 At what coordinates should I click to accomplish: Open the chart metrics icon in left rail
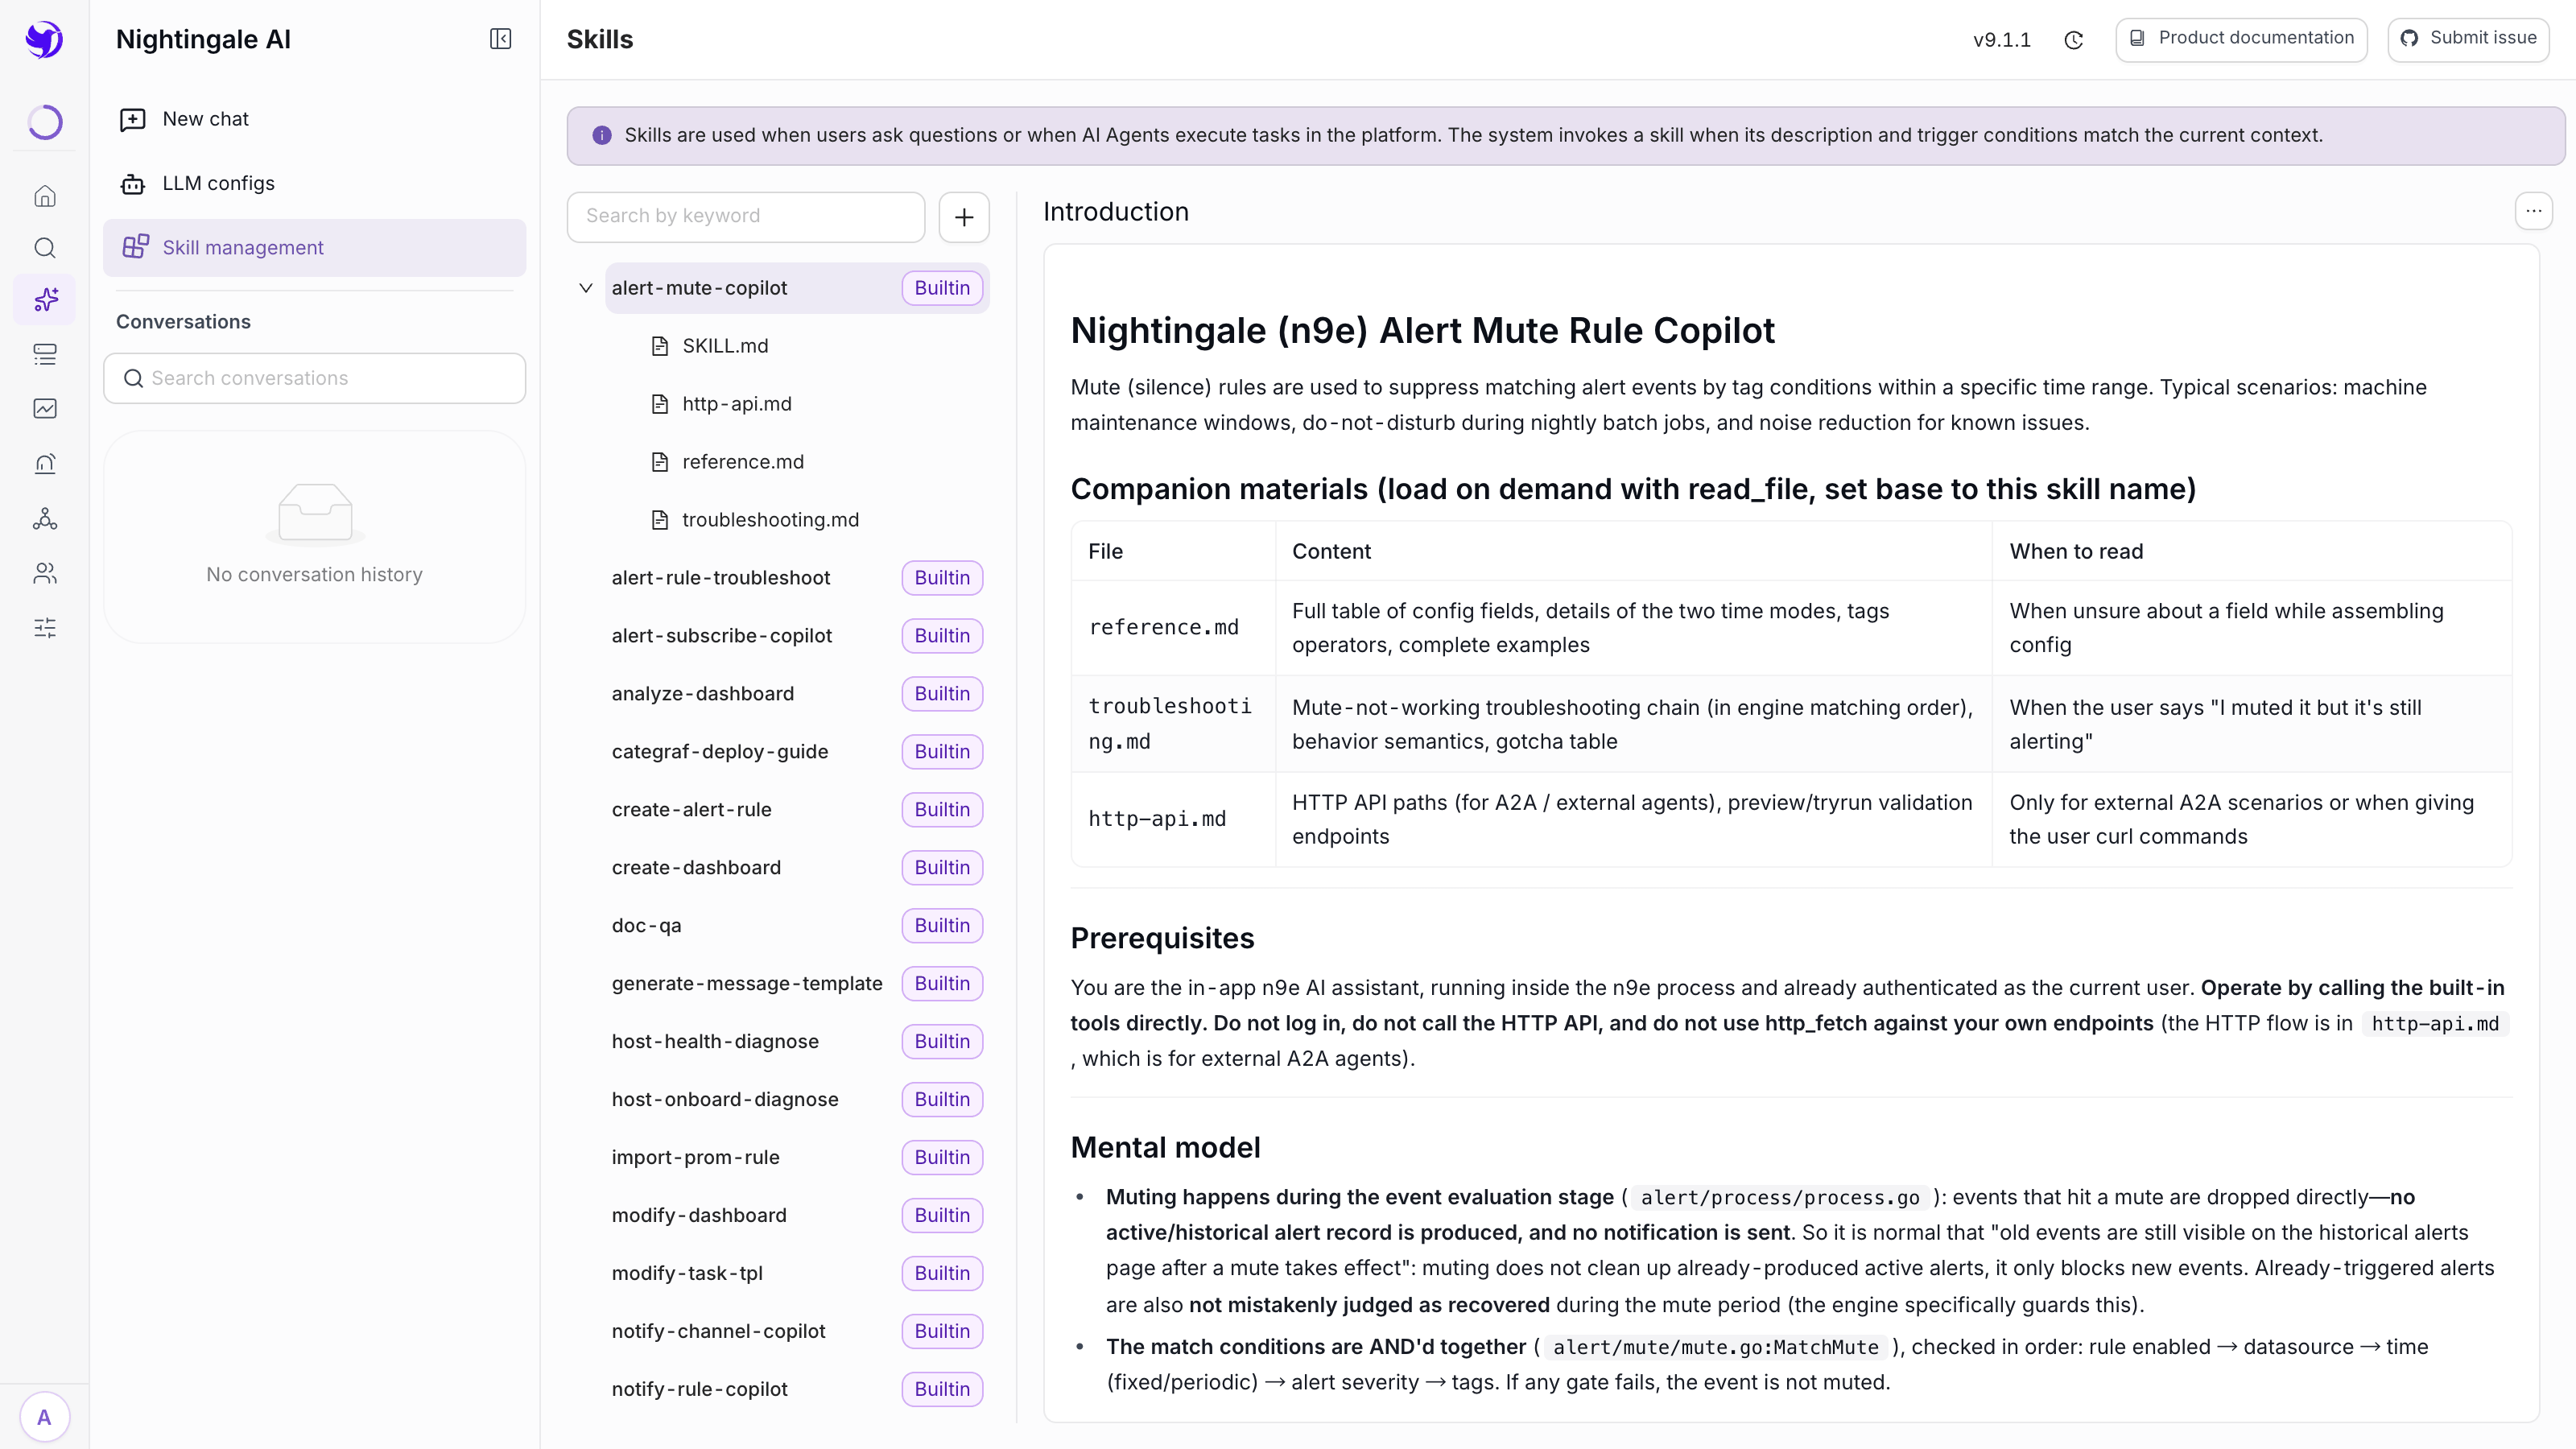coord(45,408)
